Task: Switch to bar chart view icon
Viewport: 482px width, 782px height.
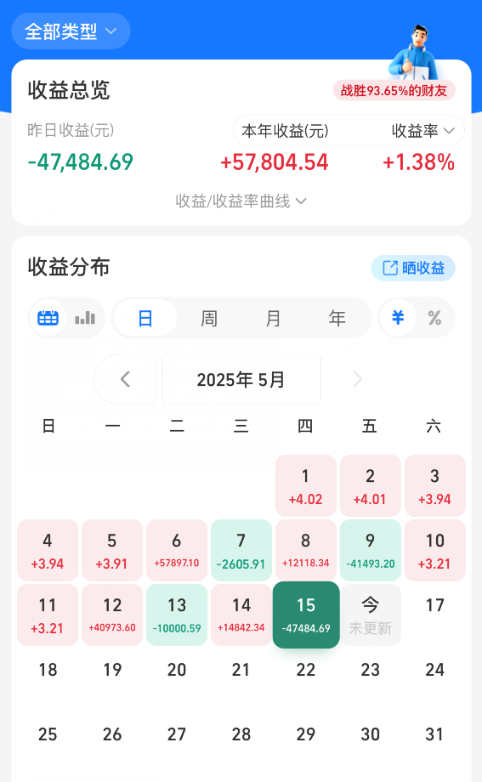Action: pyautogui.click(x=85, y=318)
